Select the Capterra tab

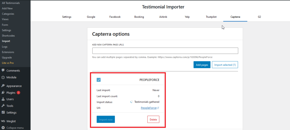pyautogui.click(x=235, y=17)
